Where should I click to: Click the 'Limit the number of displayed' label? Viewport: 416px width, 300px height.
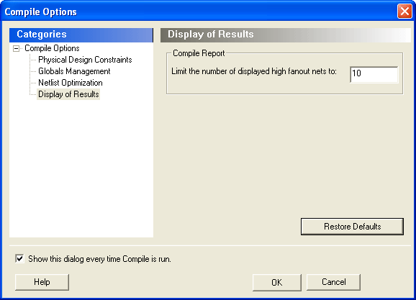pos(254,71)
